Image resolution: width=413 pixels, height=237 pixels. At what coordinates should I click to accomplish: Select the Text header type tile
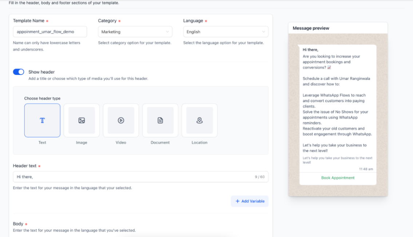(42, 120)
